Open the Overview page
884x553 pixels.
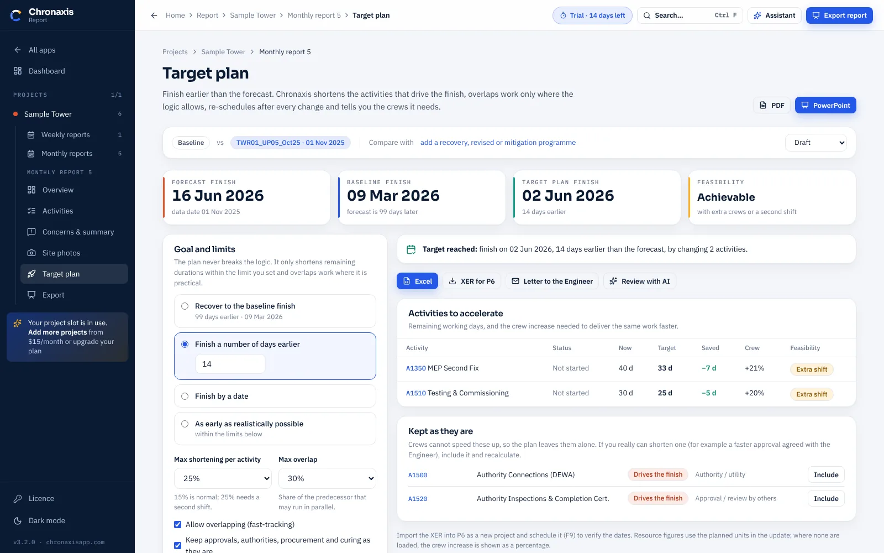tap(74, 190)
